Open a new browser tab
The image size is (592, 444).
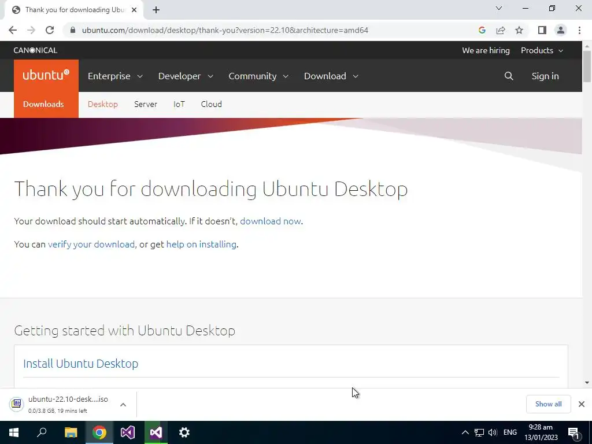pyautogui.click(x=156, y=10)
